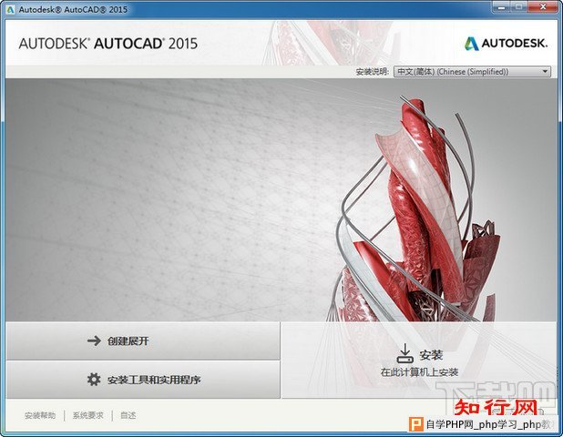Open the 安装帮助 link
The height and width of the screenshot is (437, 563).
pos(40,415)
